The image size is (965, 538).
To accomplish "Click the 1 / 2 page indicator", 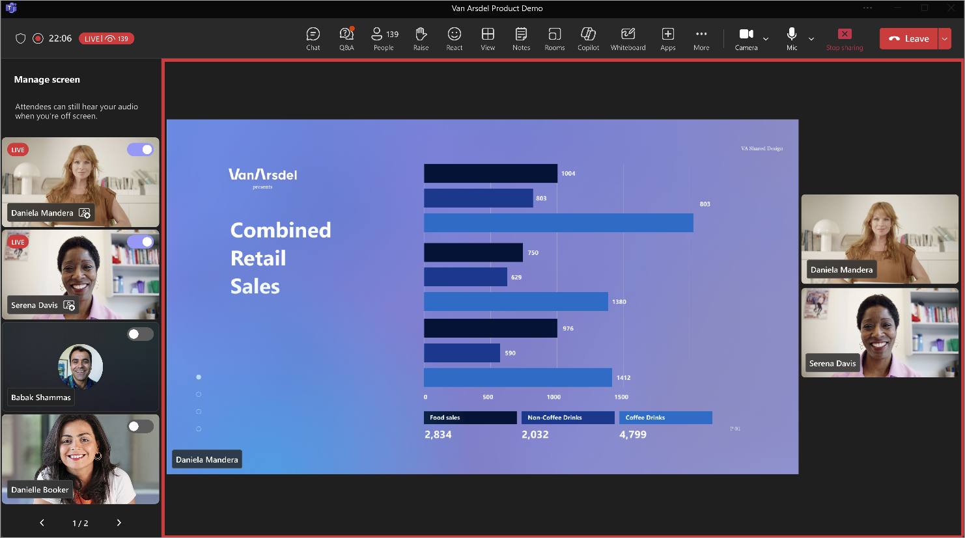I will (x=80, y=523).
